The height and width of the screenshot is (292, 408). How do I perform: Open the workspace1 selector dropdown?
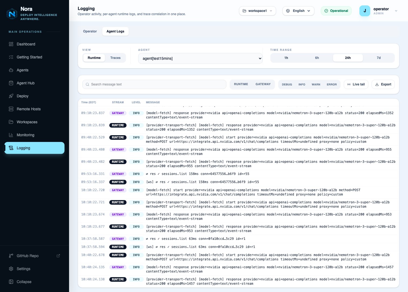click(x=257, y=11)
